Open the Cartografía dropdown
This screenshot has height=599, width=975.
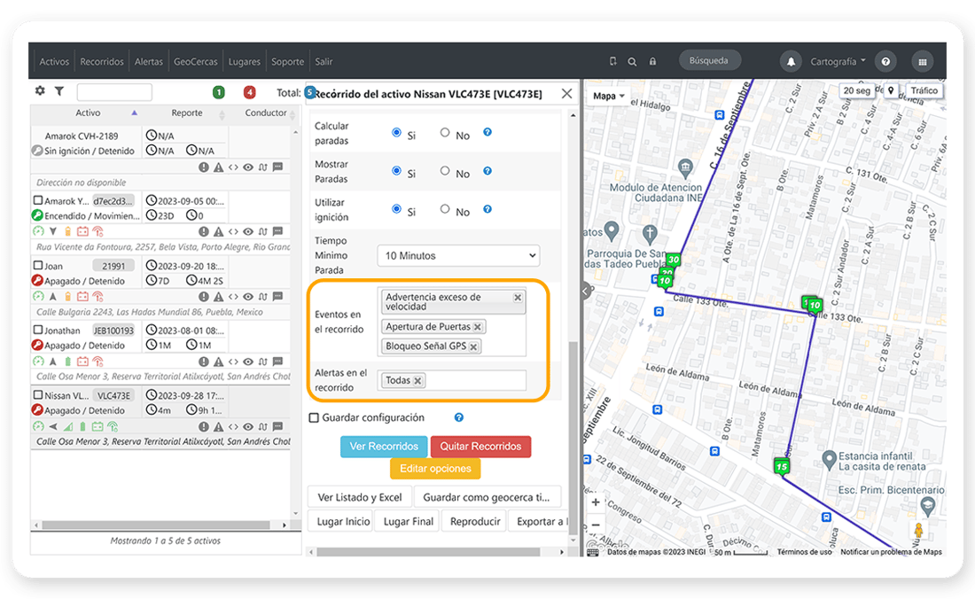(x=838, y=61)
